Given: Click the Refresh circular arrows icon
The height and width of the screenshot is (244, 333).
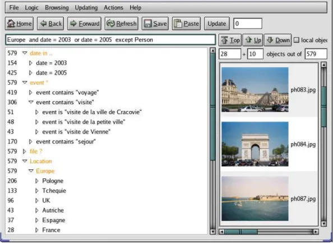Looking at the screenshot, I should pos(110,24).
